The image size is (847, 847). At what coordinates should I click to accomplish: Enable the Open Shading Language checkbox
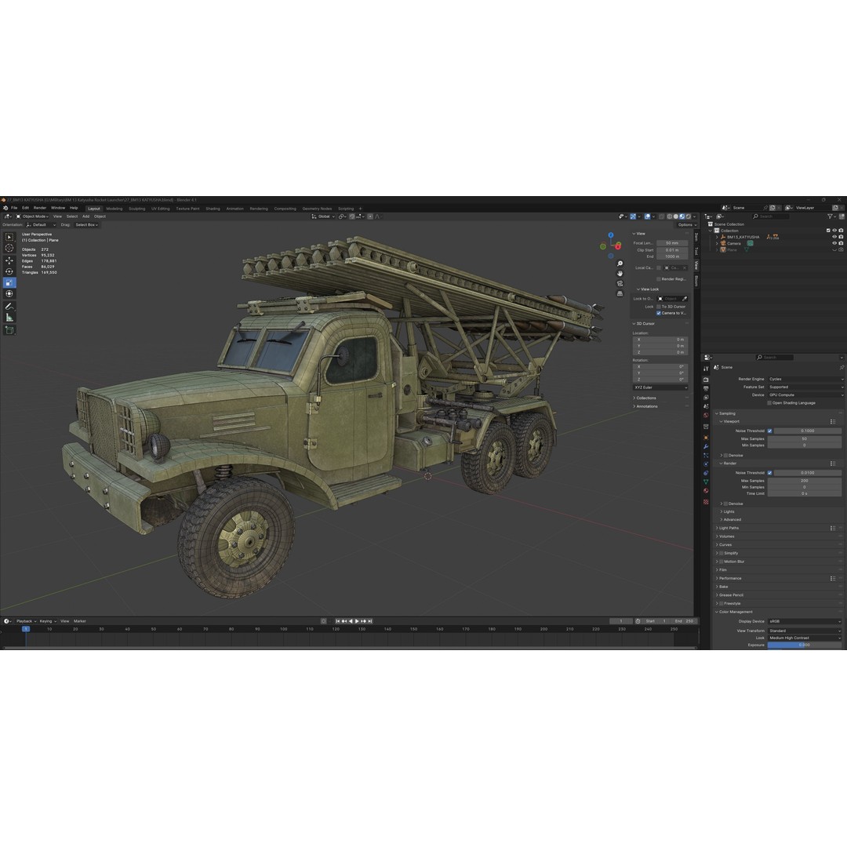click(x=769, y=403)
